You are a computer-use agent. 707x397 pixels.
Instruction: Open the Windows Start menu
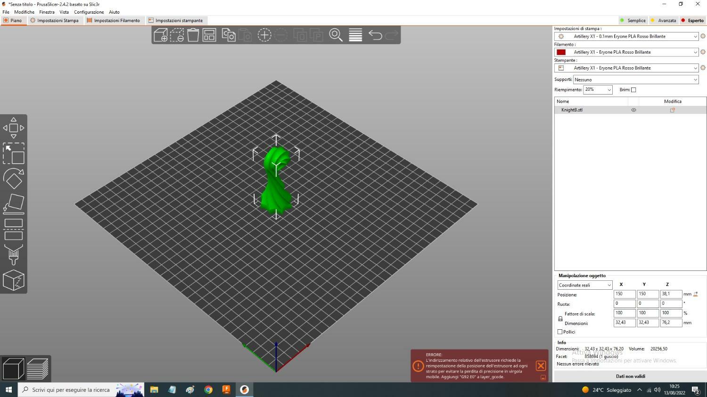8,389
